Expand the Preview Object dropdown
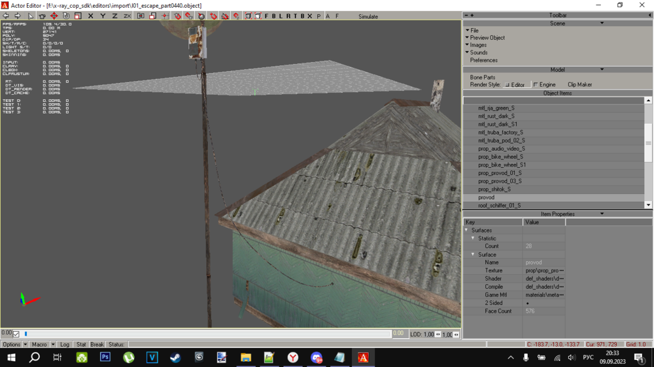The image size is (654, 367). pyautogui.click(x=487, y=38)
